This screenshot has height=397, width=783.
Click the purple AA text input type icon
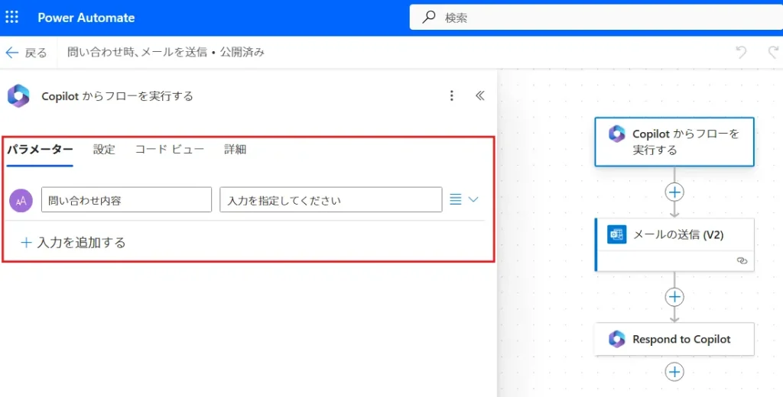pos(21,200)
